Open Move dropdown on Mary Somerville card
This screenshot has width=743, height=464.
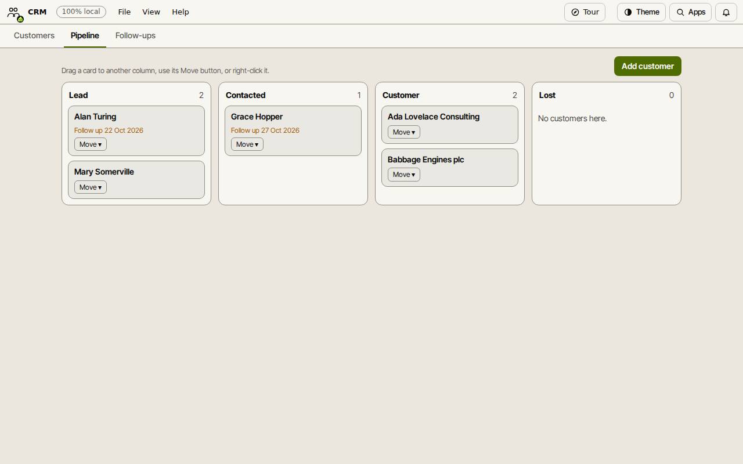91,187
